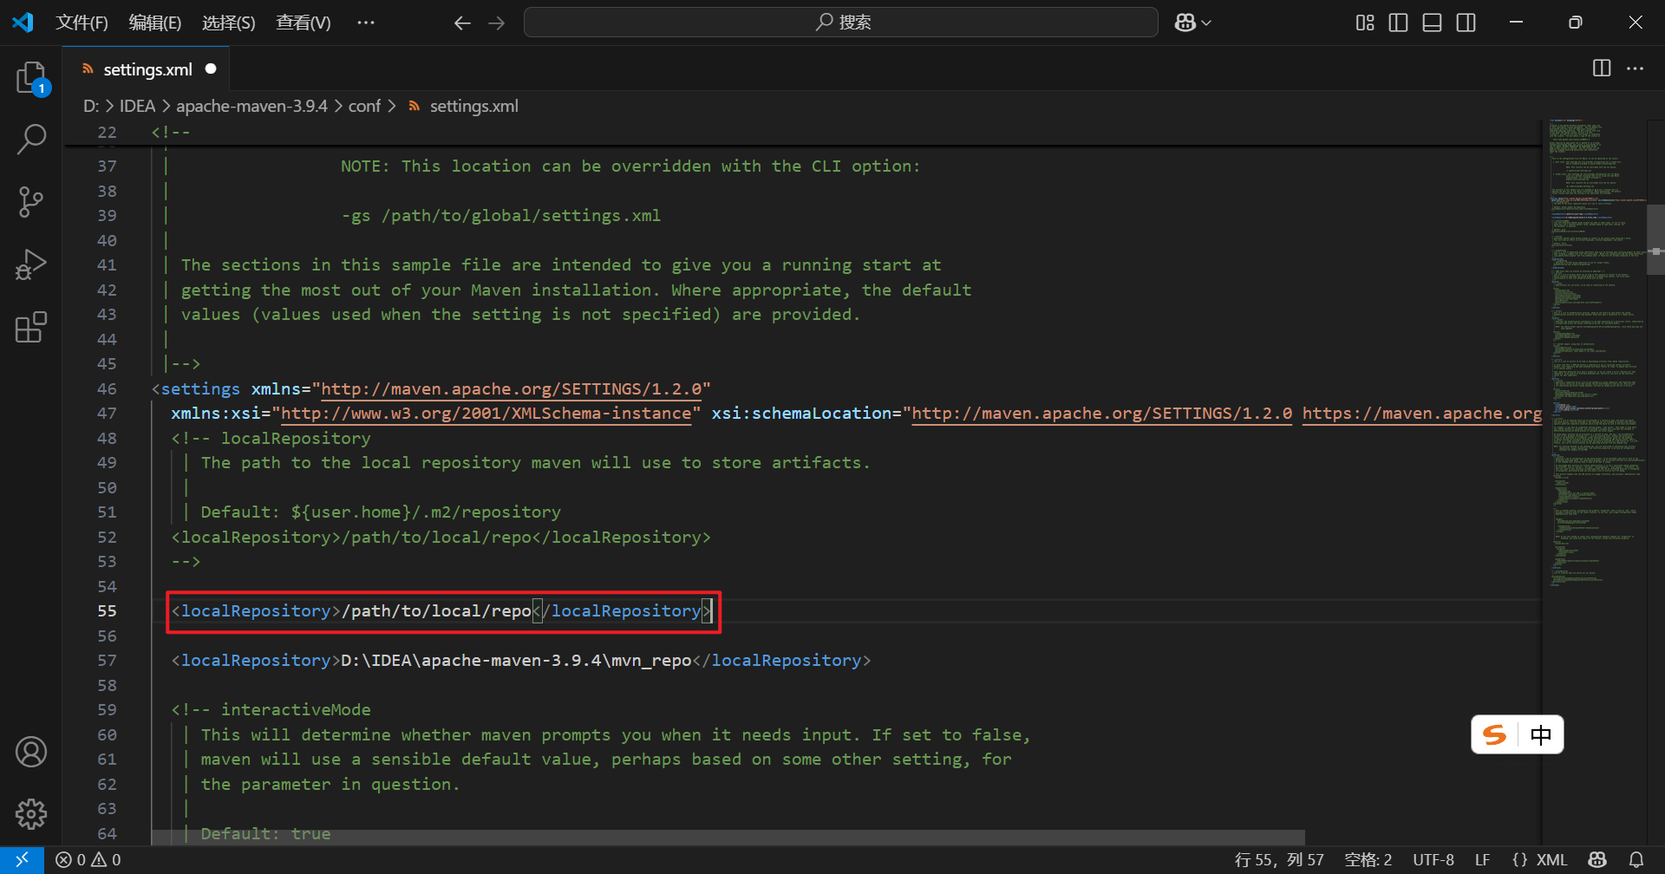Open the 文件(F) menu
Image resolution: width=1665 pixels, height=874 pixels.
[82, 23]
